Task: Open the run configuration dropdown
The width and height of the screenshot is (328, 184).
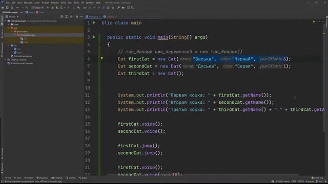Action: [37, 8]
